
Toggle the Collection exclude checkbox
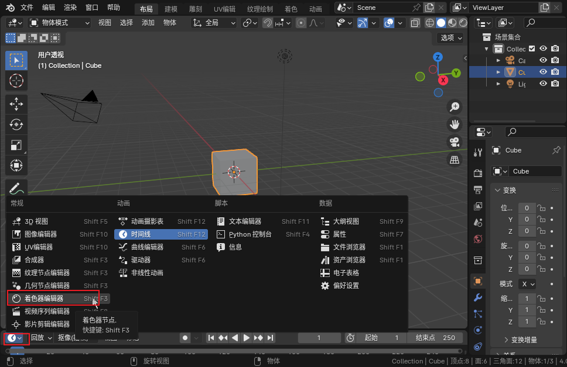pyautogui.click(x=532, y=49)
